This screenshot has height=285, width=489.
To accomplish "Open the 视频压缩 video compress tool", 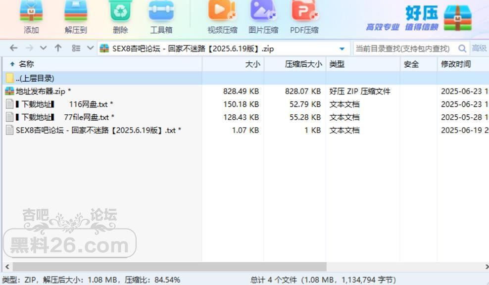I will 222,10.
